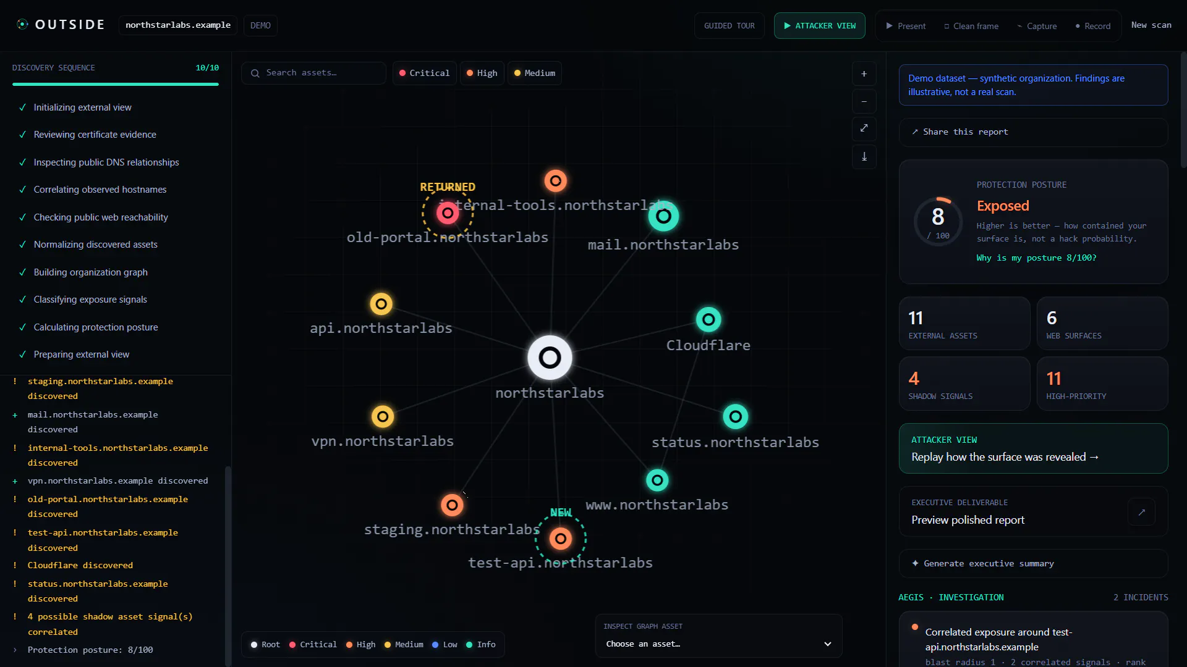This screenshot has height=667, width=1187.
Task: Select the api.northstarlabs node
Action: 381,304
